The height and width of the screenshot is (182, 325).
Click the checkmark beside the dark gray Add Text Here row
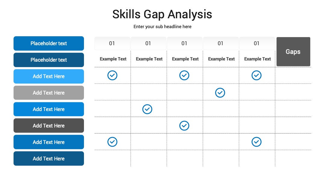tap(184, 126)
